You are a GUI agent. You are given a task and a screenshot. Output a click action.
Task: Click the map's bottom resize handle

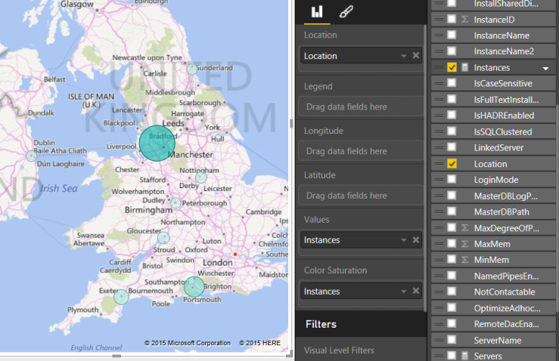(x=116, y=355)
